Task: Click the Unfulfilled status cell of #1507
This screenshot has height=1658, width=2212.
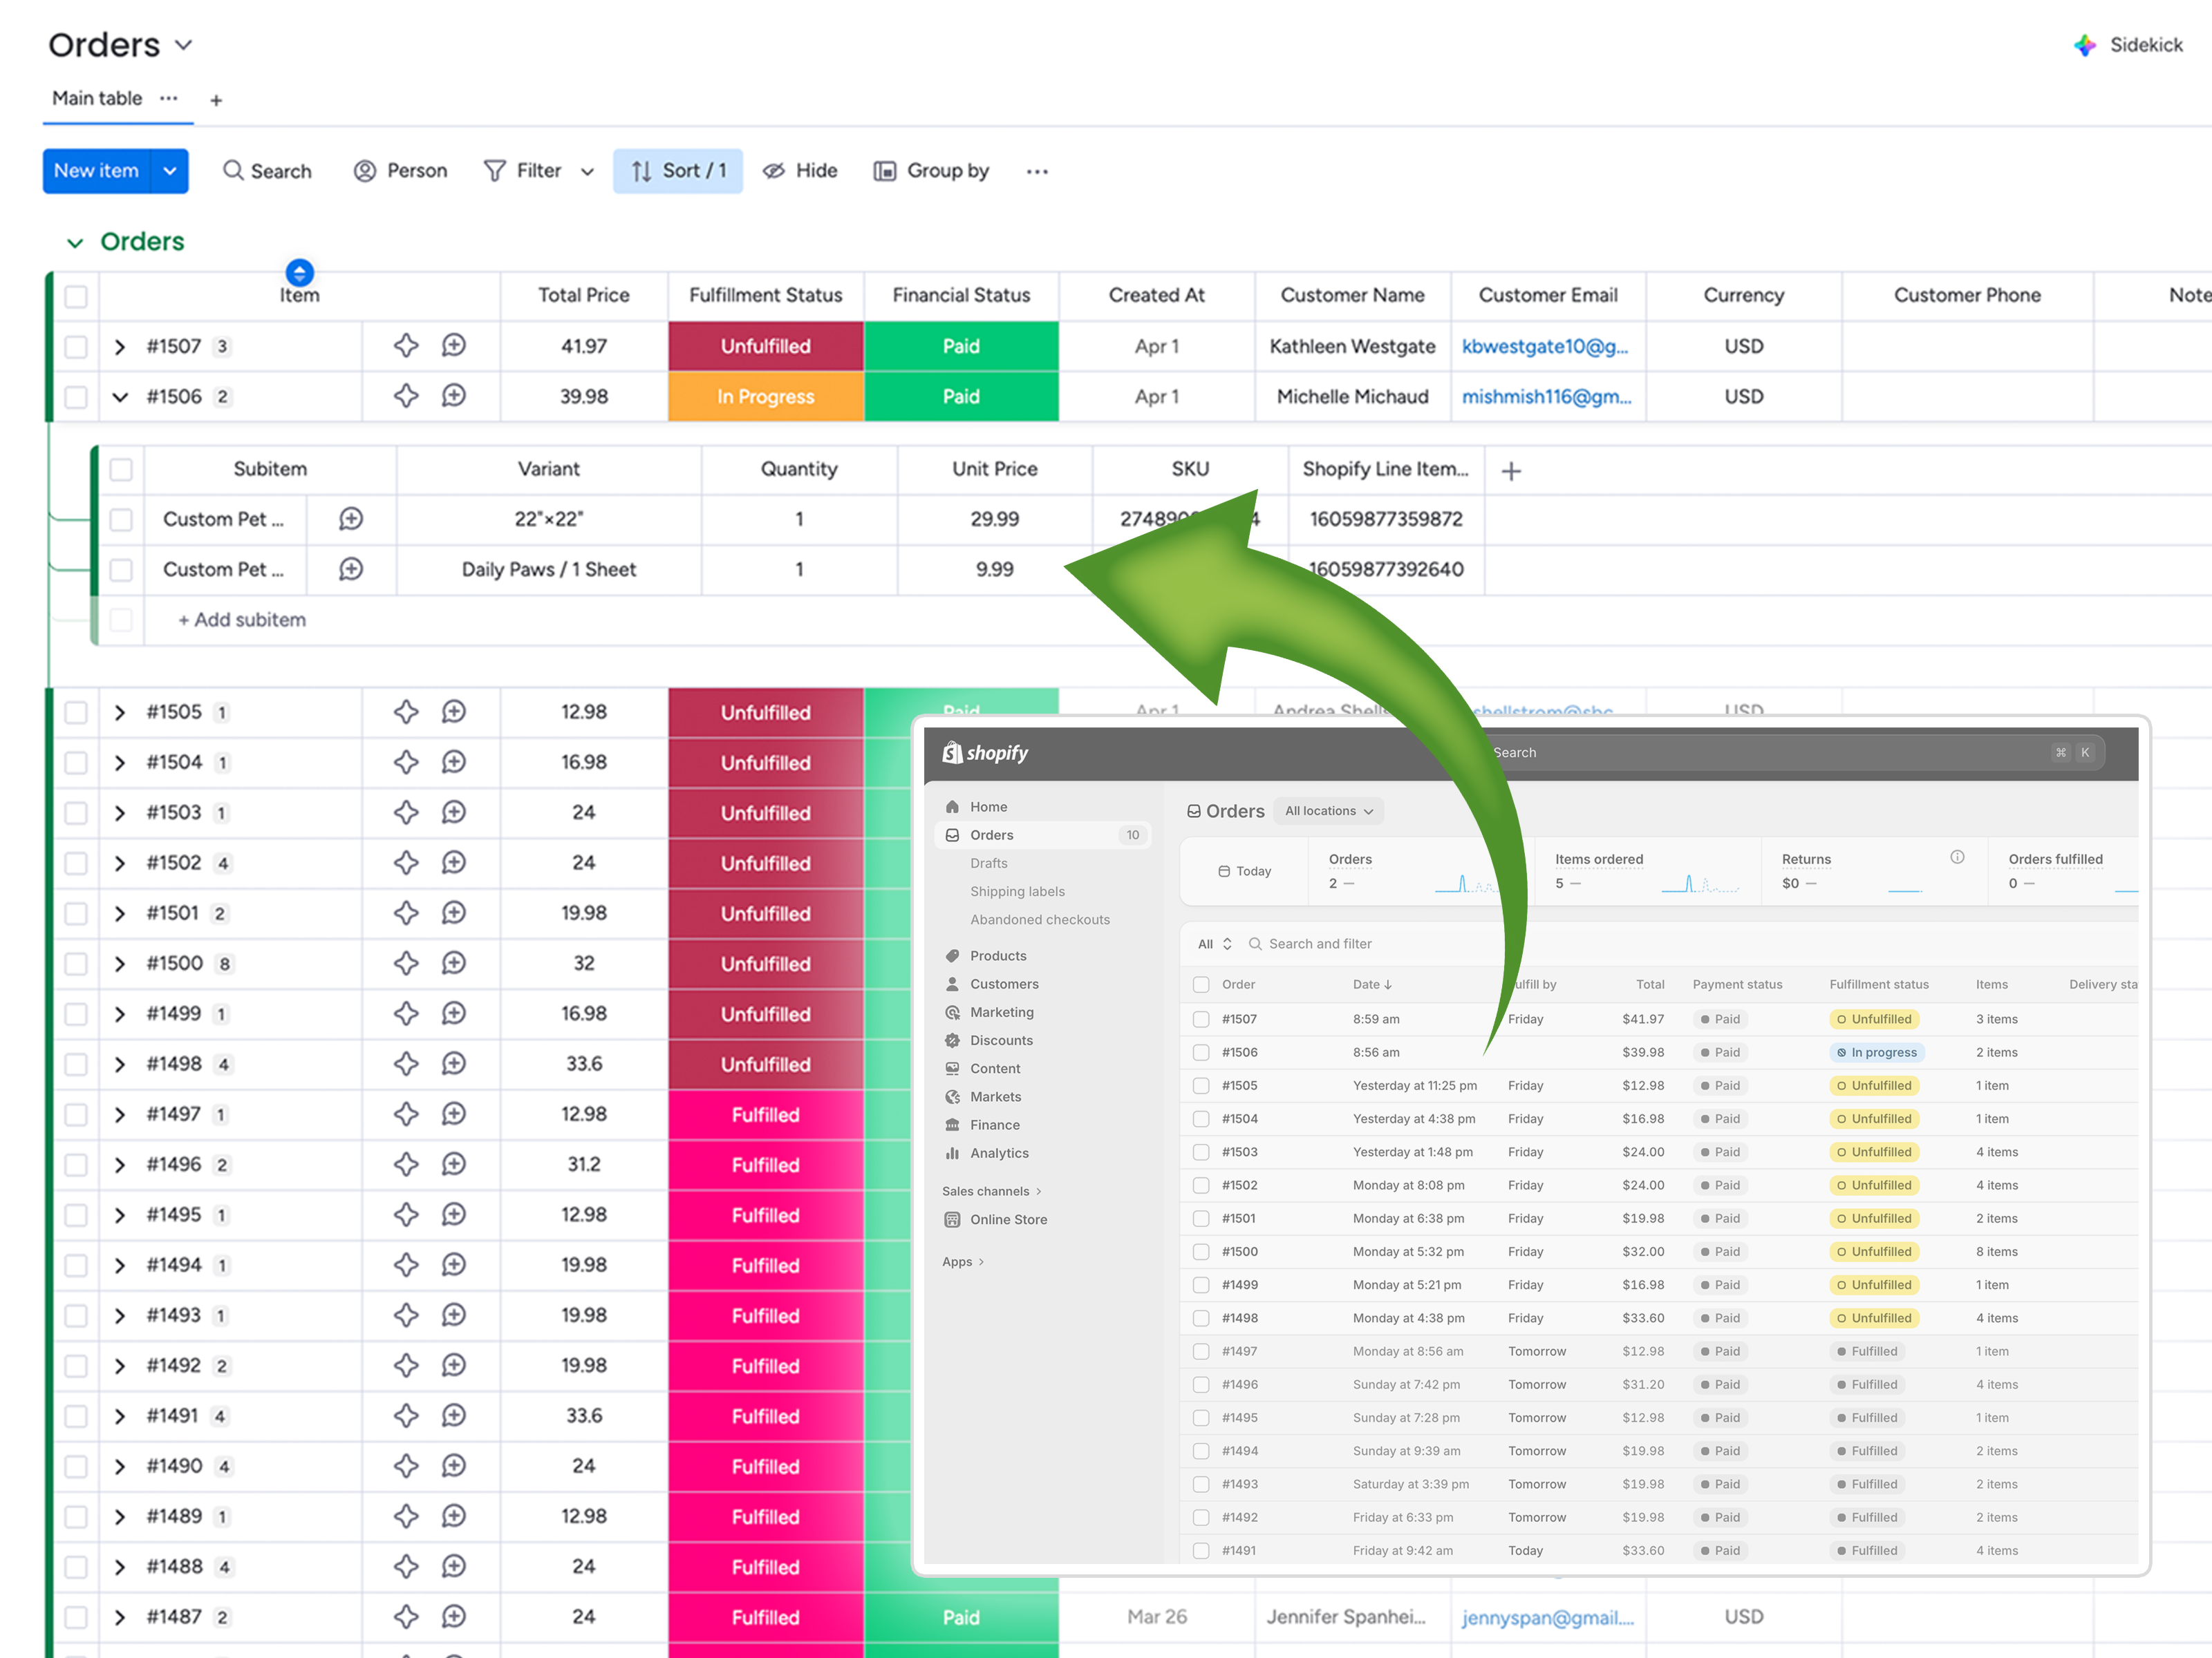Action: (x=765, y=347)
